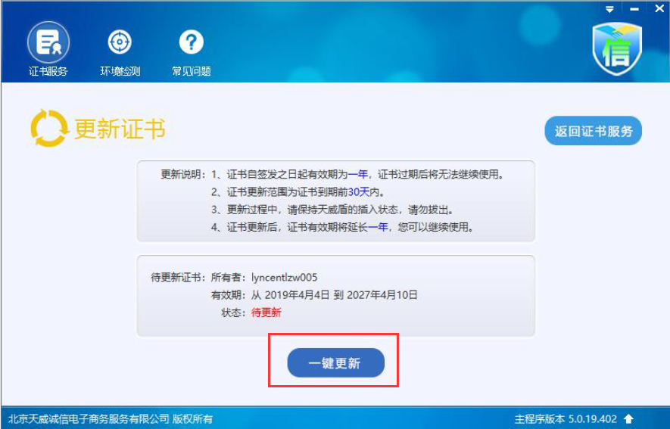Open the title bar dropdown menu arrow
Viewport: 670px width, 429px height.
pos(609,9)
